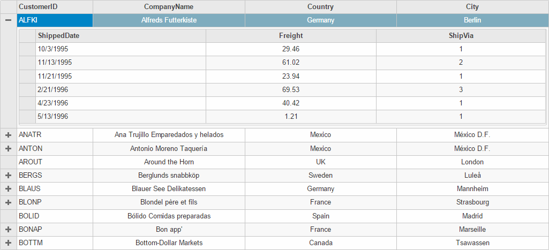Sort nested grid by Freight header
The image size is (549, 250).
tap(291, 36)
